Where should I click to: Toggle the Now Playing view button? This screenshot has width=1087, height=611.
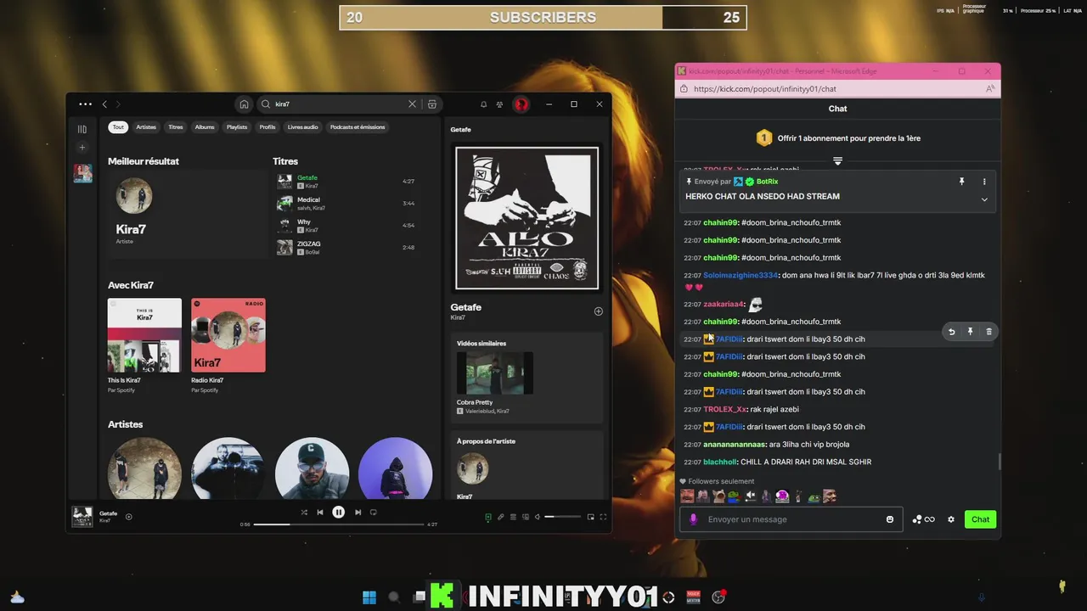coord(487,517)
